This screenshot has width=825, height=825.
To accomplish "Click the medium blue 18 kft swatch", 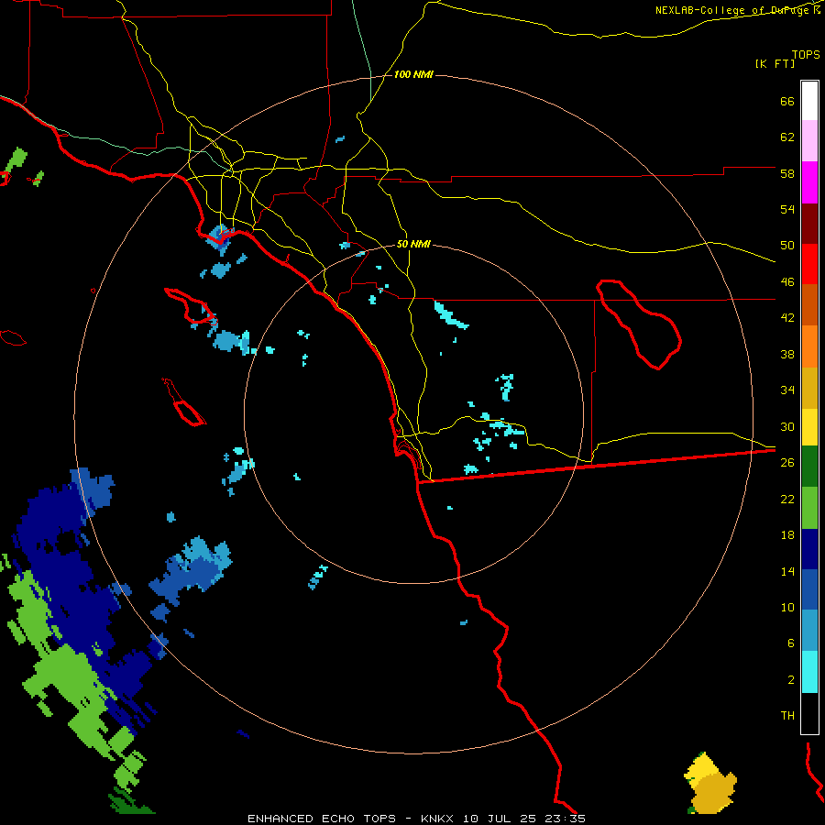I will tap(809, 589).
